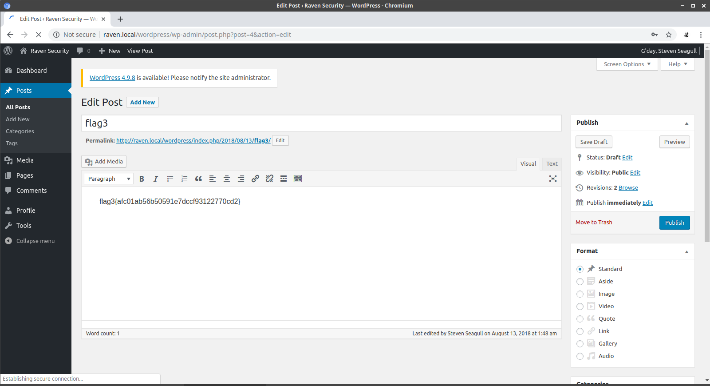Open the browser extension icon
The height and width of the screenshot is (386, 710).
coord(686,35)
